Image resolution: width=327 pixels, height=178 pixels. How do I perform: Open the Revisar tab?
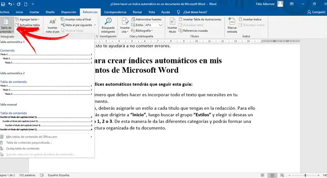tap(138, 12)
